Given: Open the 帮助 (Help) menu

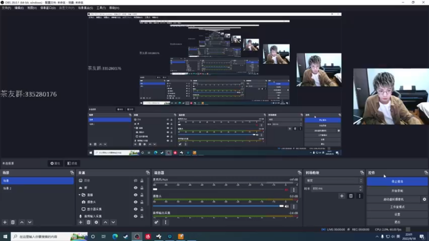Looking at the screenshot, I should pyautogui.click(x=114, y=8).
